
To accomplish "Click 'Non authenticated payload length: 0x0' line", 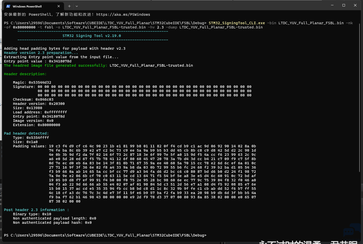I will click(x=54, y=218).
